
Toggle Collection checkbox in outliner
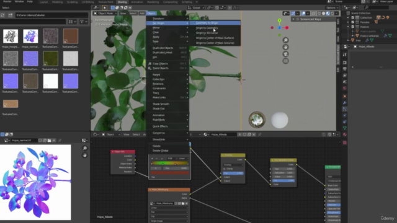352,18
